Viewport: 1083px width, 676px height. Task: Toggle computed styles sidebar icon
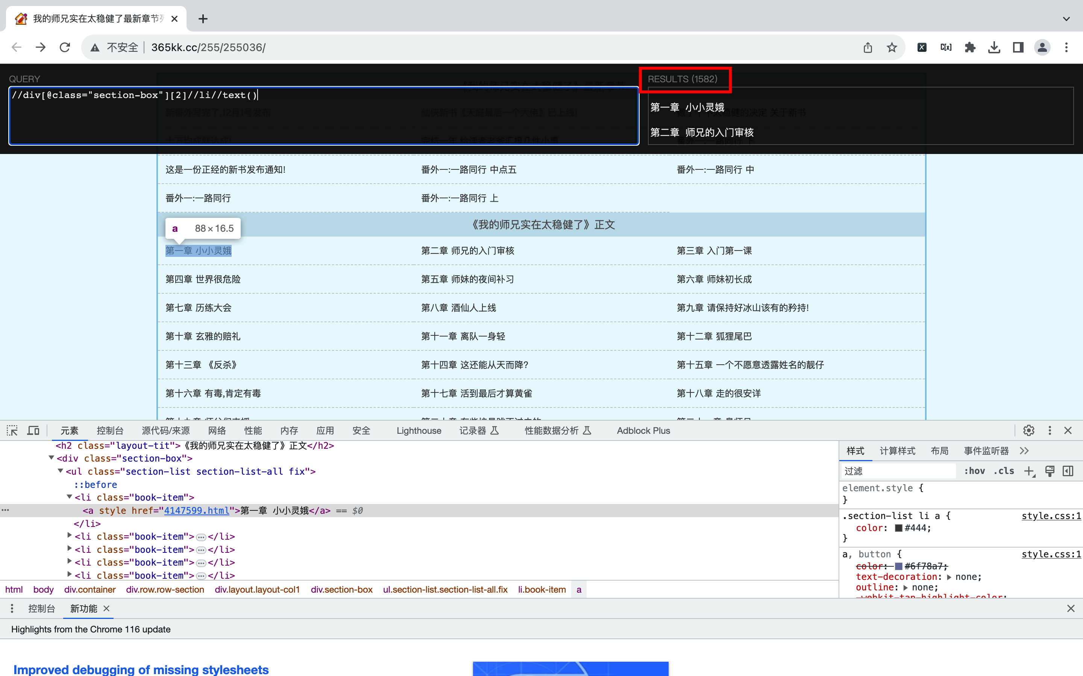[x=1068, y=471]
